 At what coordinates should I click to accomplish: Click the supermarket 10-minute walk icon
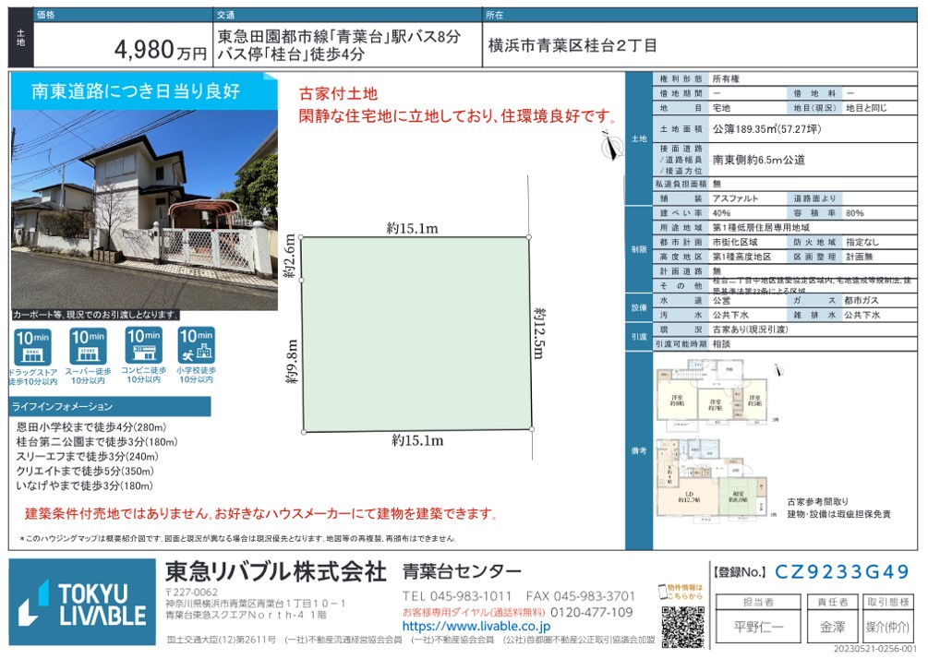(89, 346)
